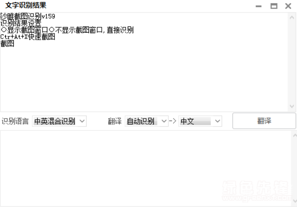Screen dimensions: 297x207
Task: Click the empty translation output box
Action: 146,168
